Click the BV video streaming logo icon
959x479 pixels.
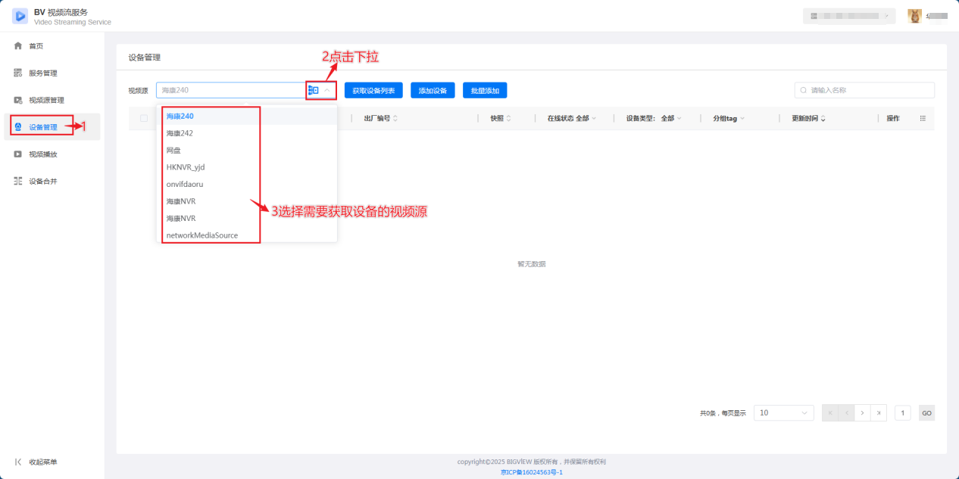(x=20, y=16)
